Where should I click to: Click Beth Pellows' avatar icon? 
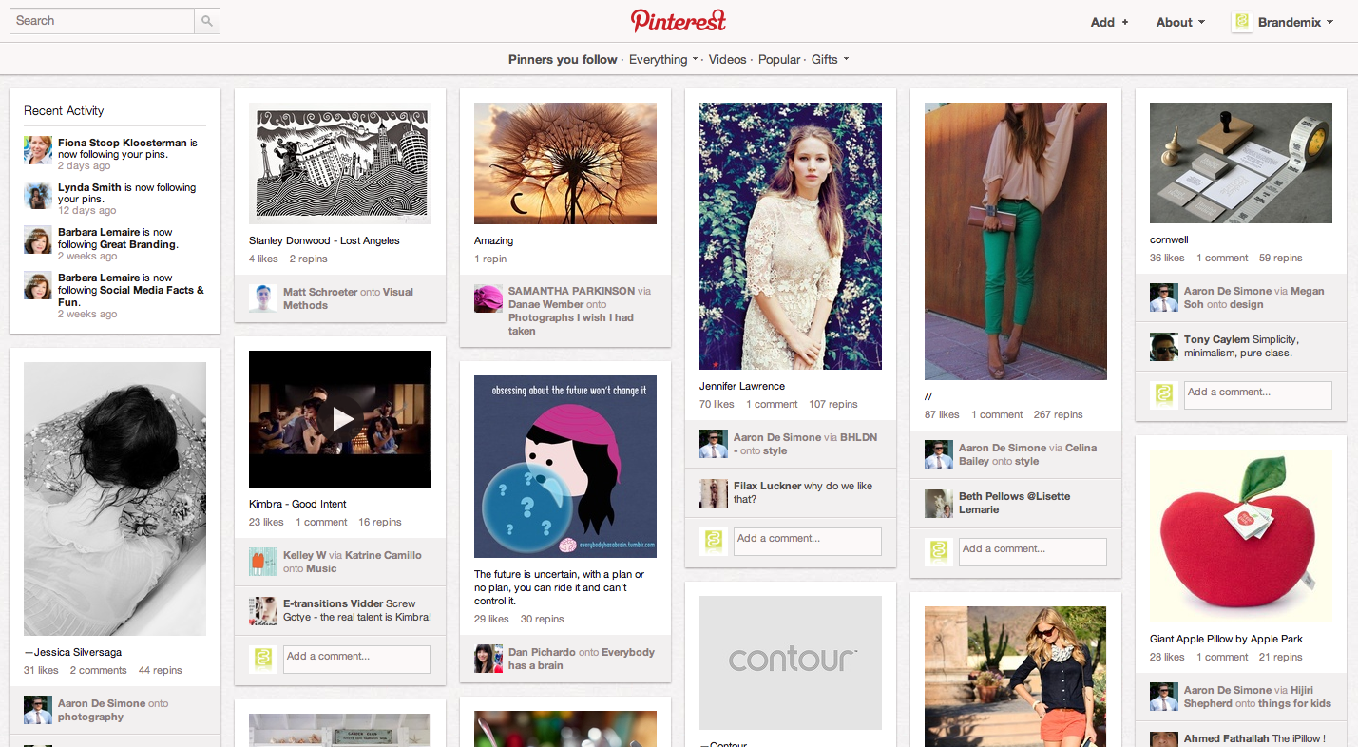(938, 504)
